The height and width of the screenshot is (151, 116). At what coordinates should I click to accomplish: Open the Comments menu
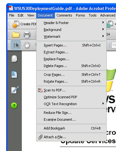[64, 15]
